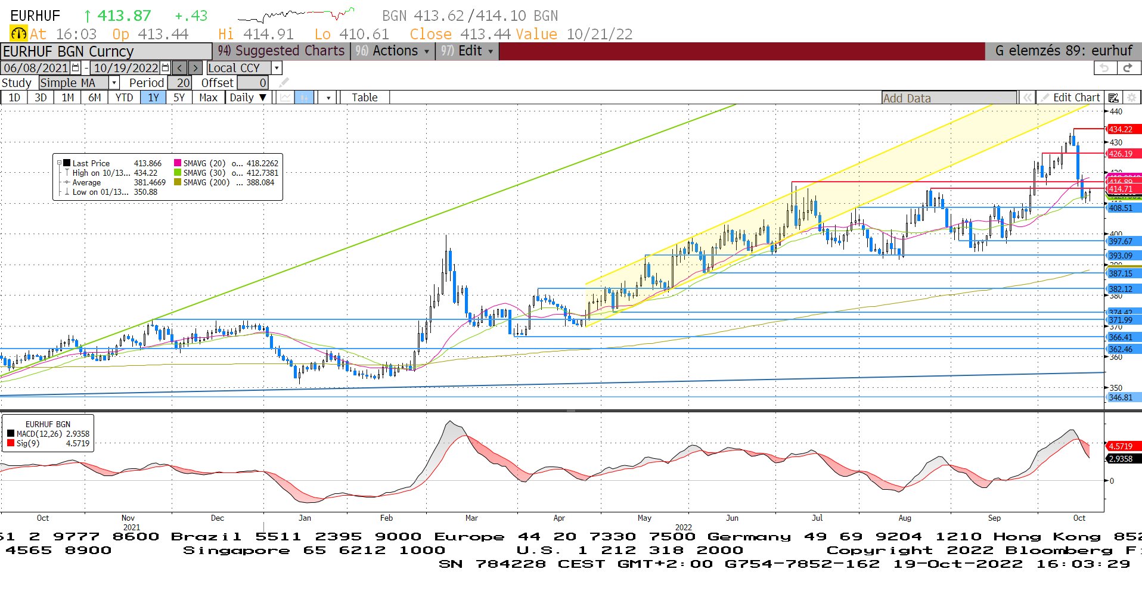Click the 393.09 price level label
Viewport: 1142px width, 597px height.
point(1124,256)
